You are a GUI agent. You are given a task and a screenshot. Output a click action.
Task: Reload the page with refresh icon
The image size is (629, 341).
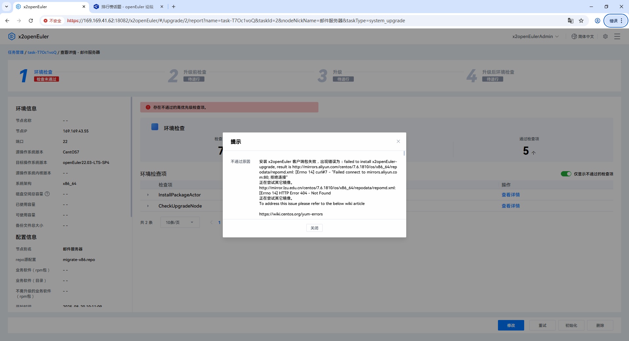coord(31,21)
